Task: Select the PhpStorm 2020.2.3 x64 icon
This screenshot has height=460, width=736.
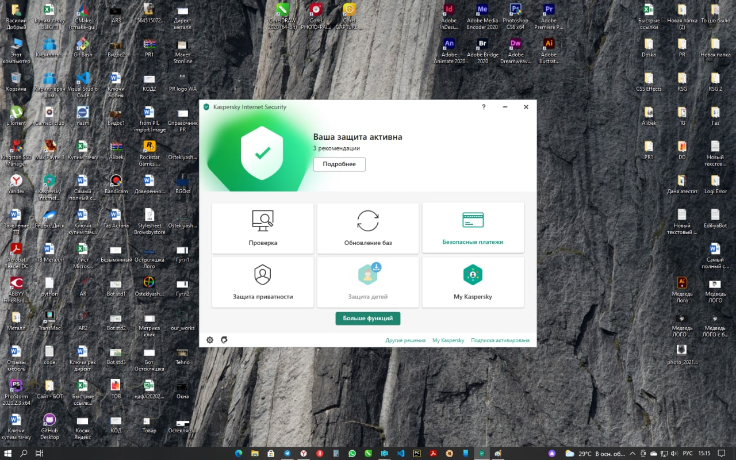Action: 17,392
